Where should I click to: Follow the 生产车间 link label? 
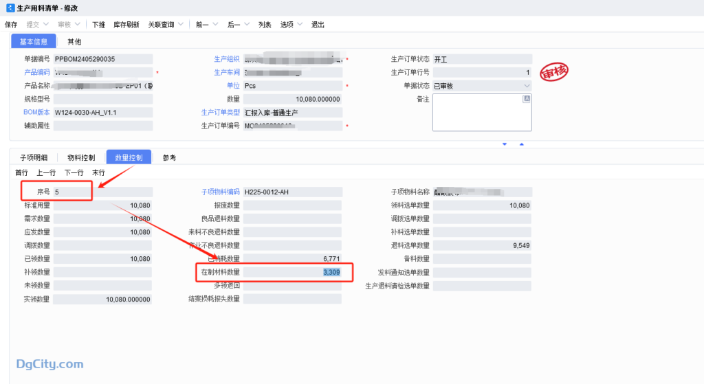pos(227,72)
